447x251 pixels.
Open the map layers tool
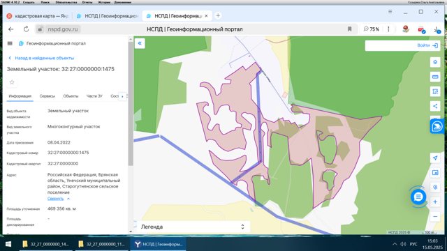click(x=435, y=62)
